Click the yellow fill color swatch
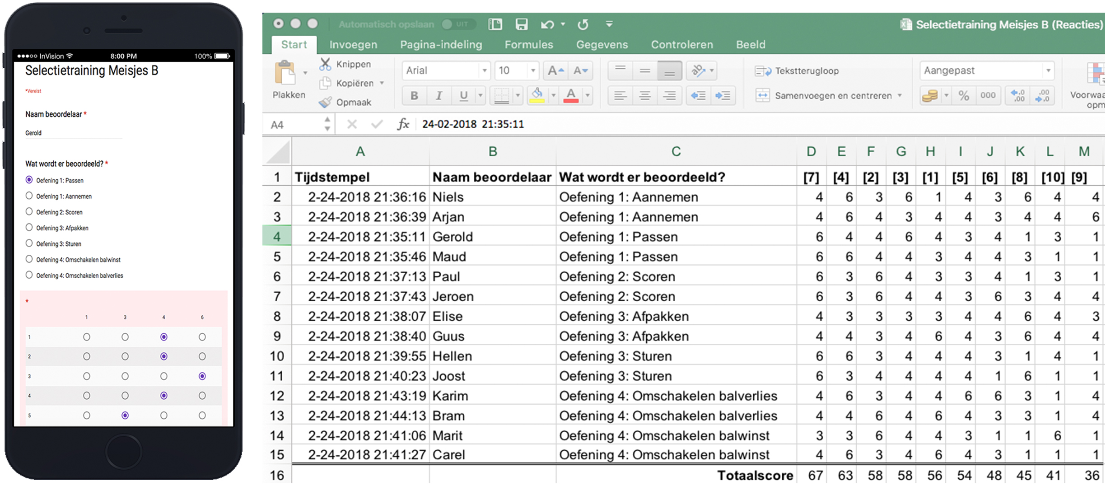Screen dimensions: 1120x486 pos(537,95)
